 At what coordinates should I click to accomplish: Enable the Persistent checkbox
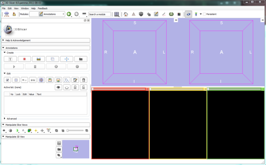click(x=204, y=14)
